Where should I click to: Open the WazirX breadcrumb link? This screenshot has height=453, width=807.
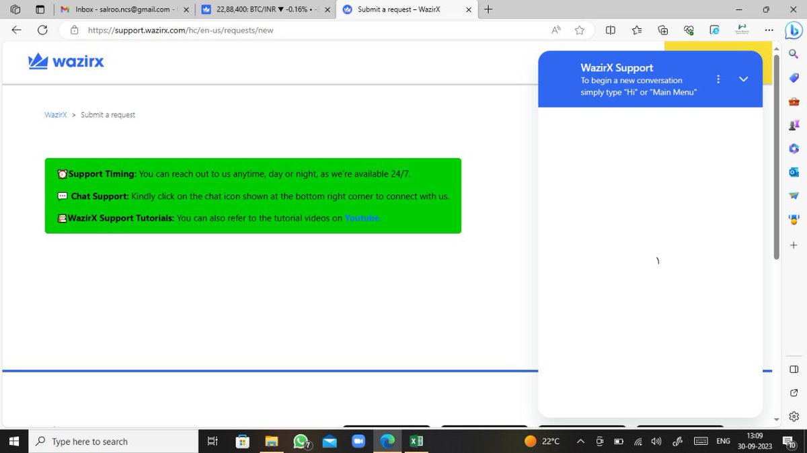pos(56,115)
